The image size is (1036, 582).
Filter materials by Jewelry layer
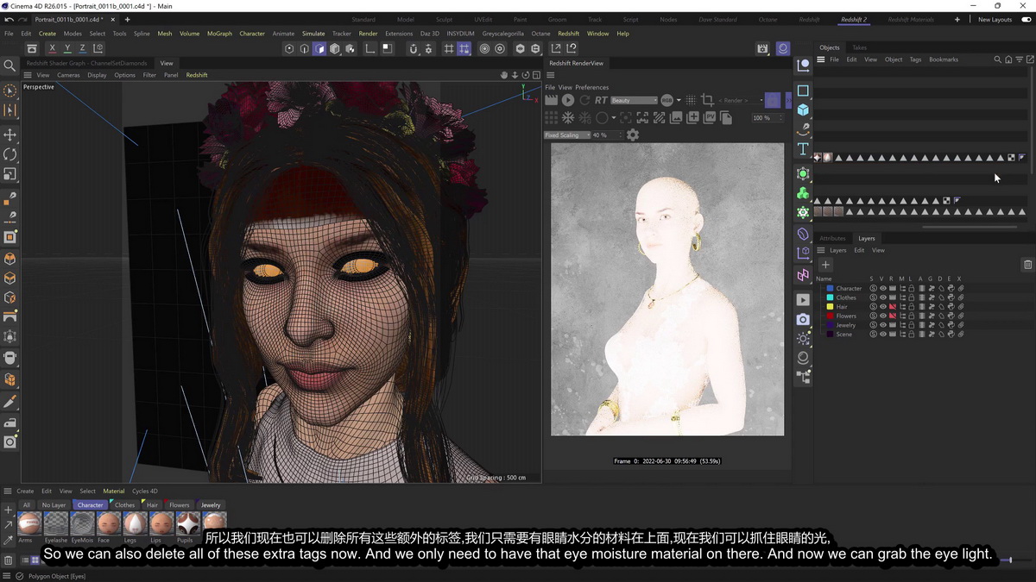click(211, 505)
